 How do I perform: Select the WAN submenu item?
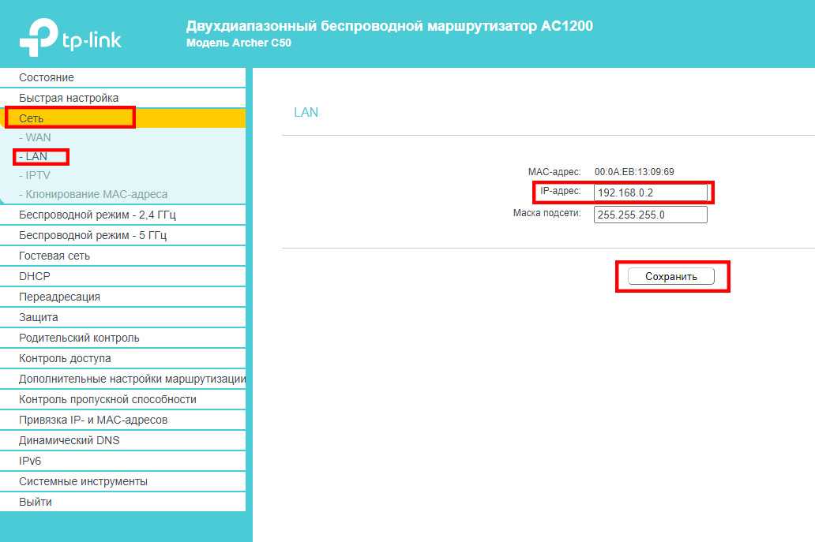(x=38, y=137)
